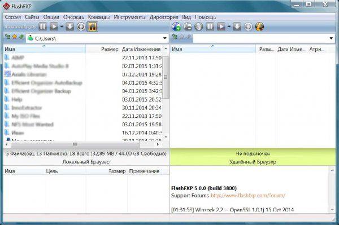Click the disconnect icon beside Connect globe
This screenshot has width=339, height=225.
[188, 27]
